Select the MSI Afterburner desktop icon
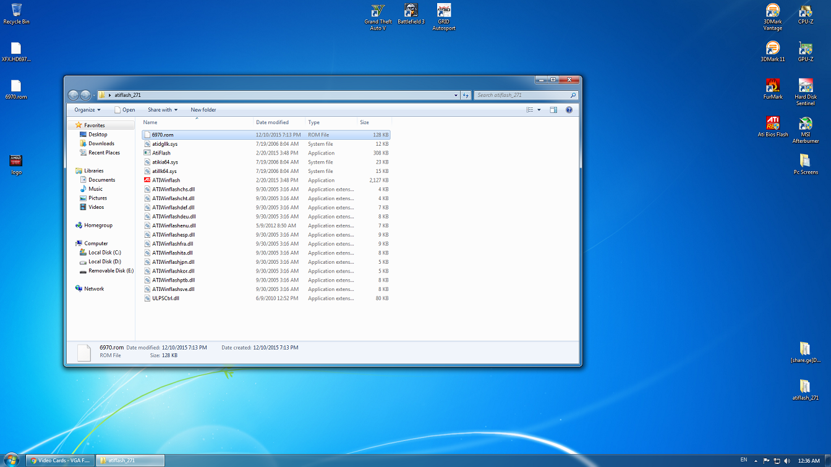Screen dimensions: 831x467 (x=805, y=124)
